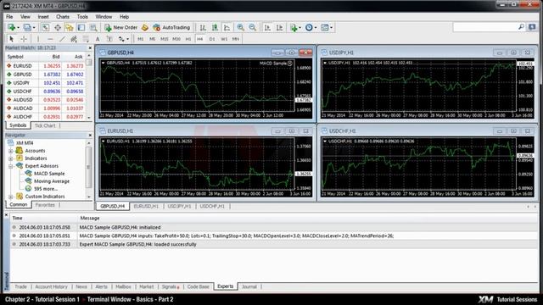This screenshot has height=305, width=543.
Task: Select the Equidistant Channel tool
Action: 74,39
